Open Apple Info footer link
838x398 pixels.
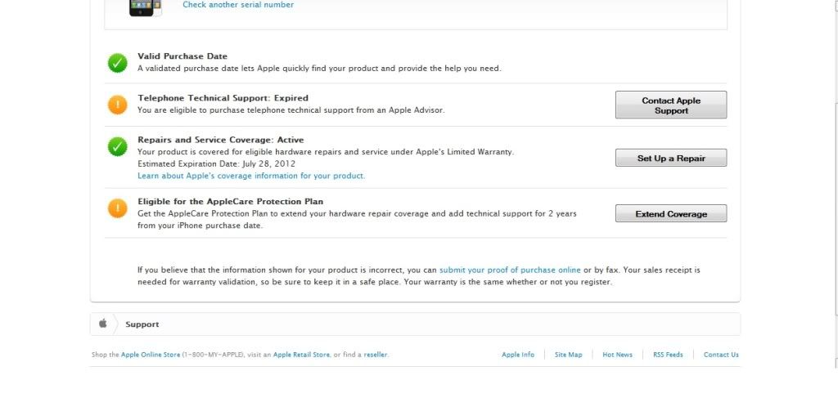[518, 355]
